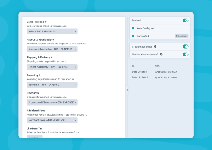
Task: Open the Line Item Tax Inclusive dropdown
Action: (34, 136)
